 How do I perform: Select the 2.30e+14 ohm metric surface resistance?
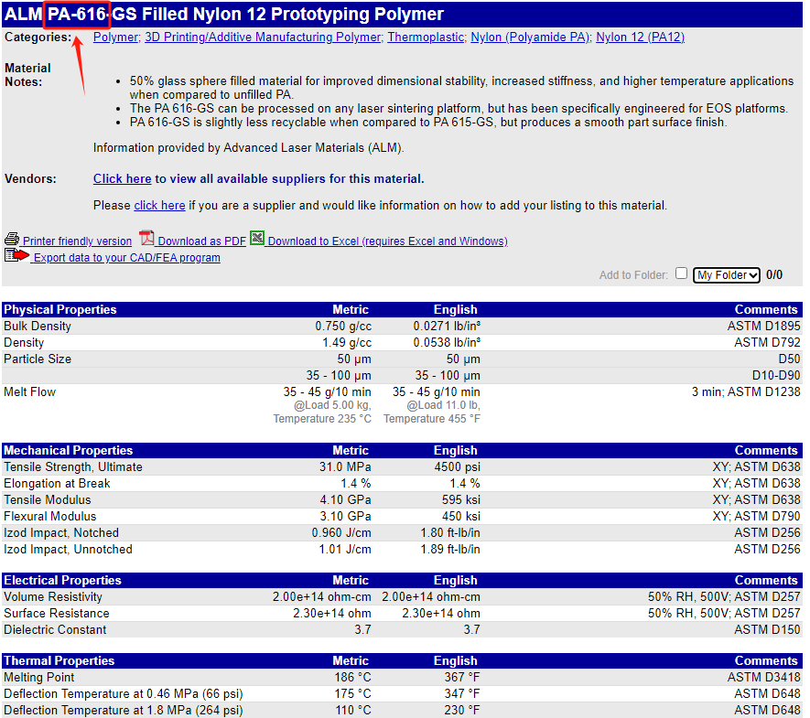tap(332, 614)
